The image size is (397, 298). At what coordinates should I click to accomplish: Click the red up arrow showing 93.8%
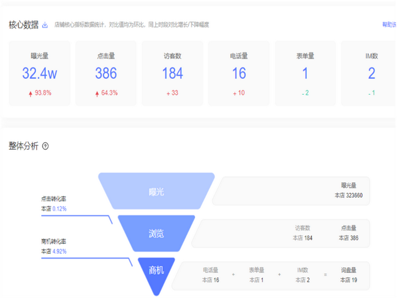(x=31, y=94)
